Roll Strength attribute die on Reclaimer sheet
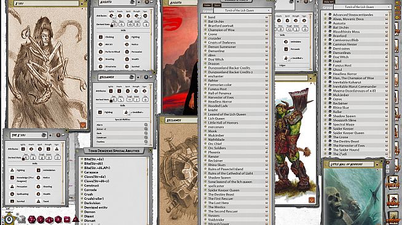This screenshot has width=402, height=225. point(136,91)
